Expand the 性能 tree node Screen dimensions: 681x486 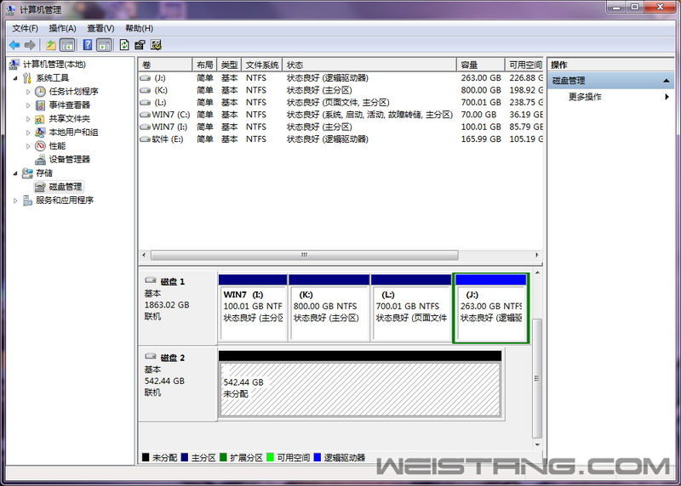[28, 146]
